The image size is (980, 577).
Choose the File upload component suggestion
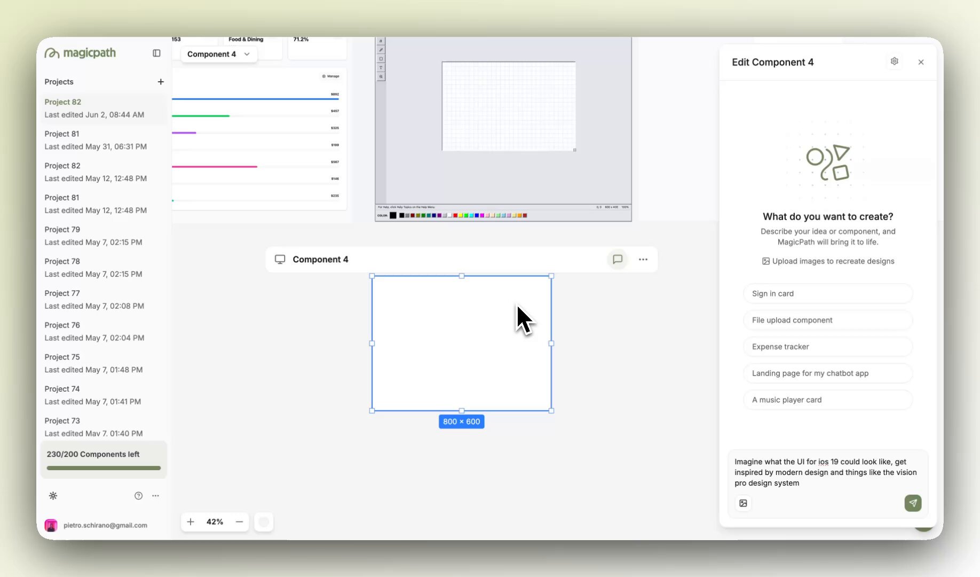point(828,320)
